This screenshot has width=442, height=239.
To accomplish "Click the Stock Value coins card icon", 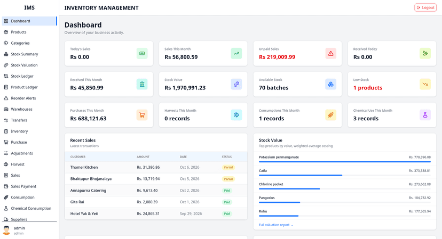I will click(x=236, y=84).
